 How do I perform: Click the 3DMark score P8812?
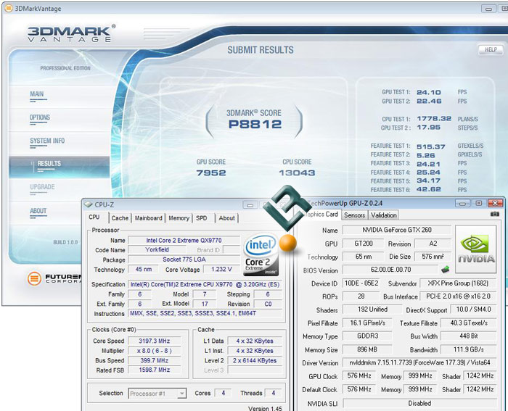point(255,124)
